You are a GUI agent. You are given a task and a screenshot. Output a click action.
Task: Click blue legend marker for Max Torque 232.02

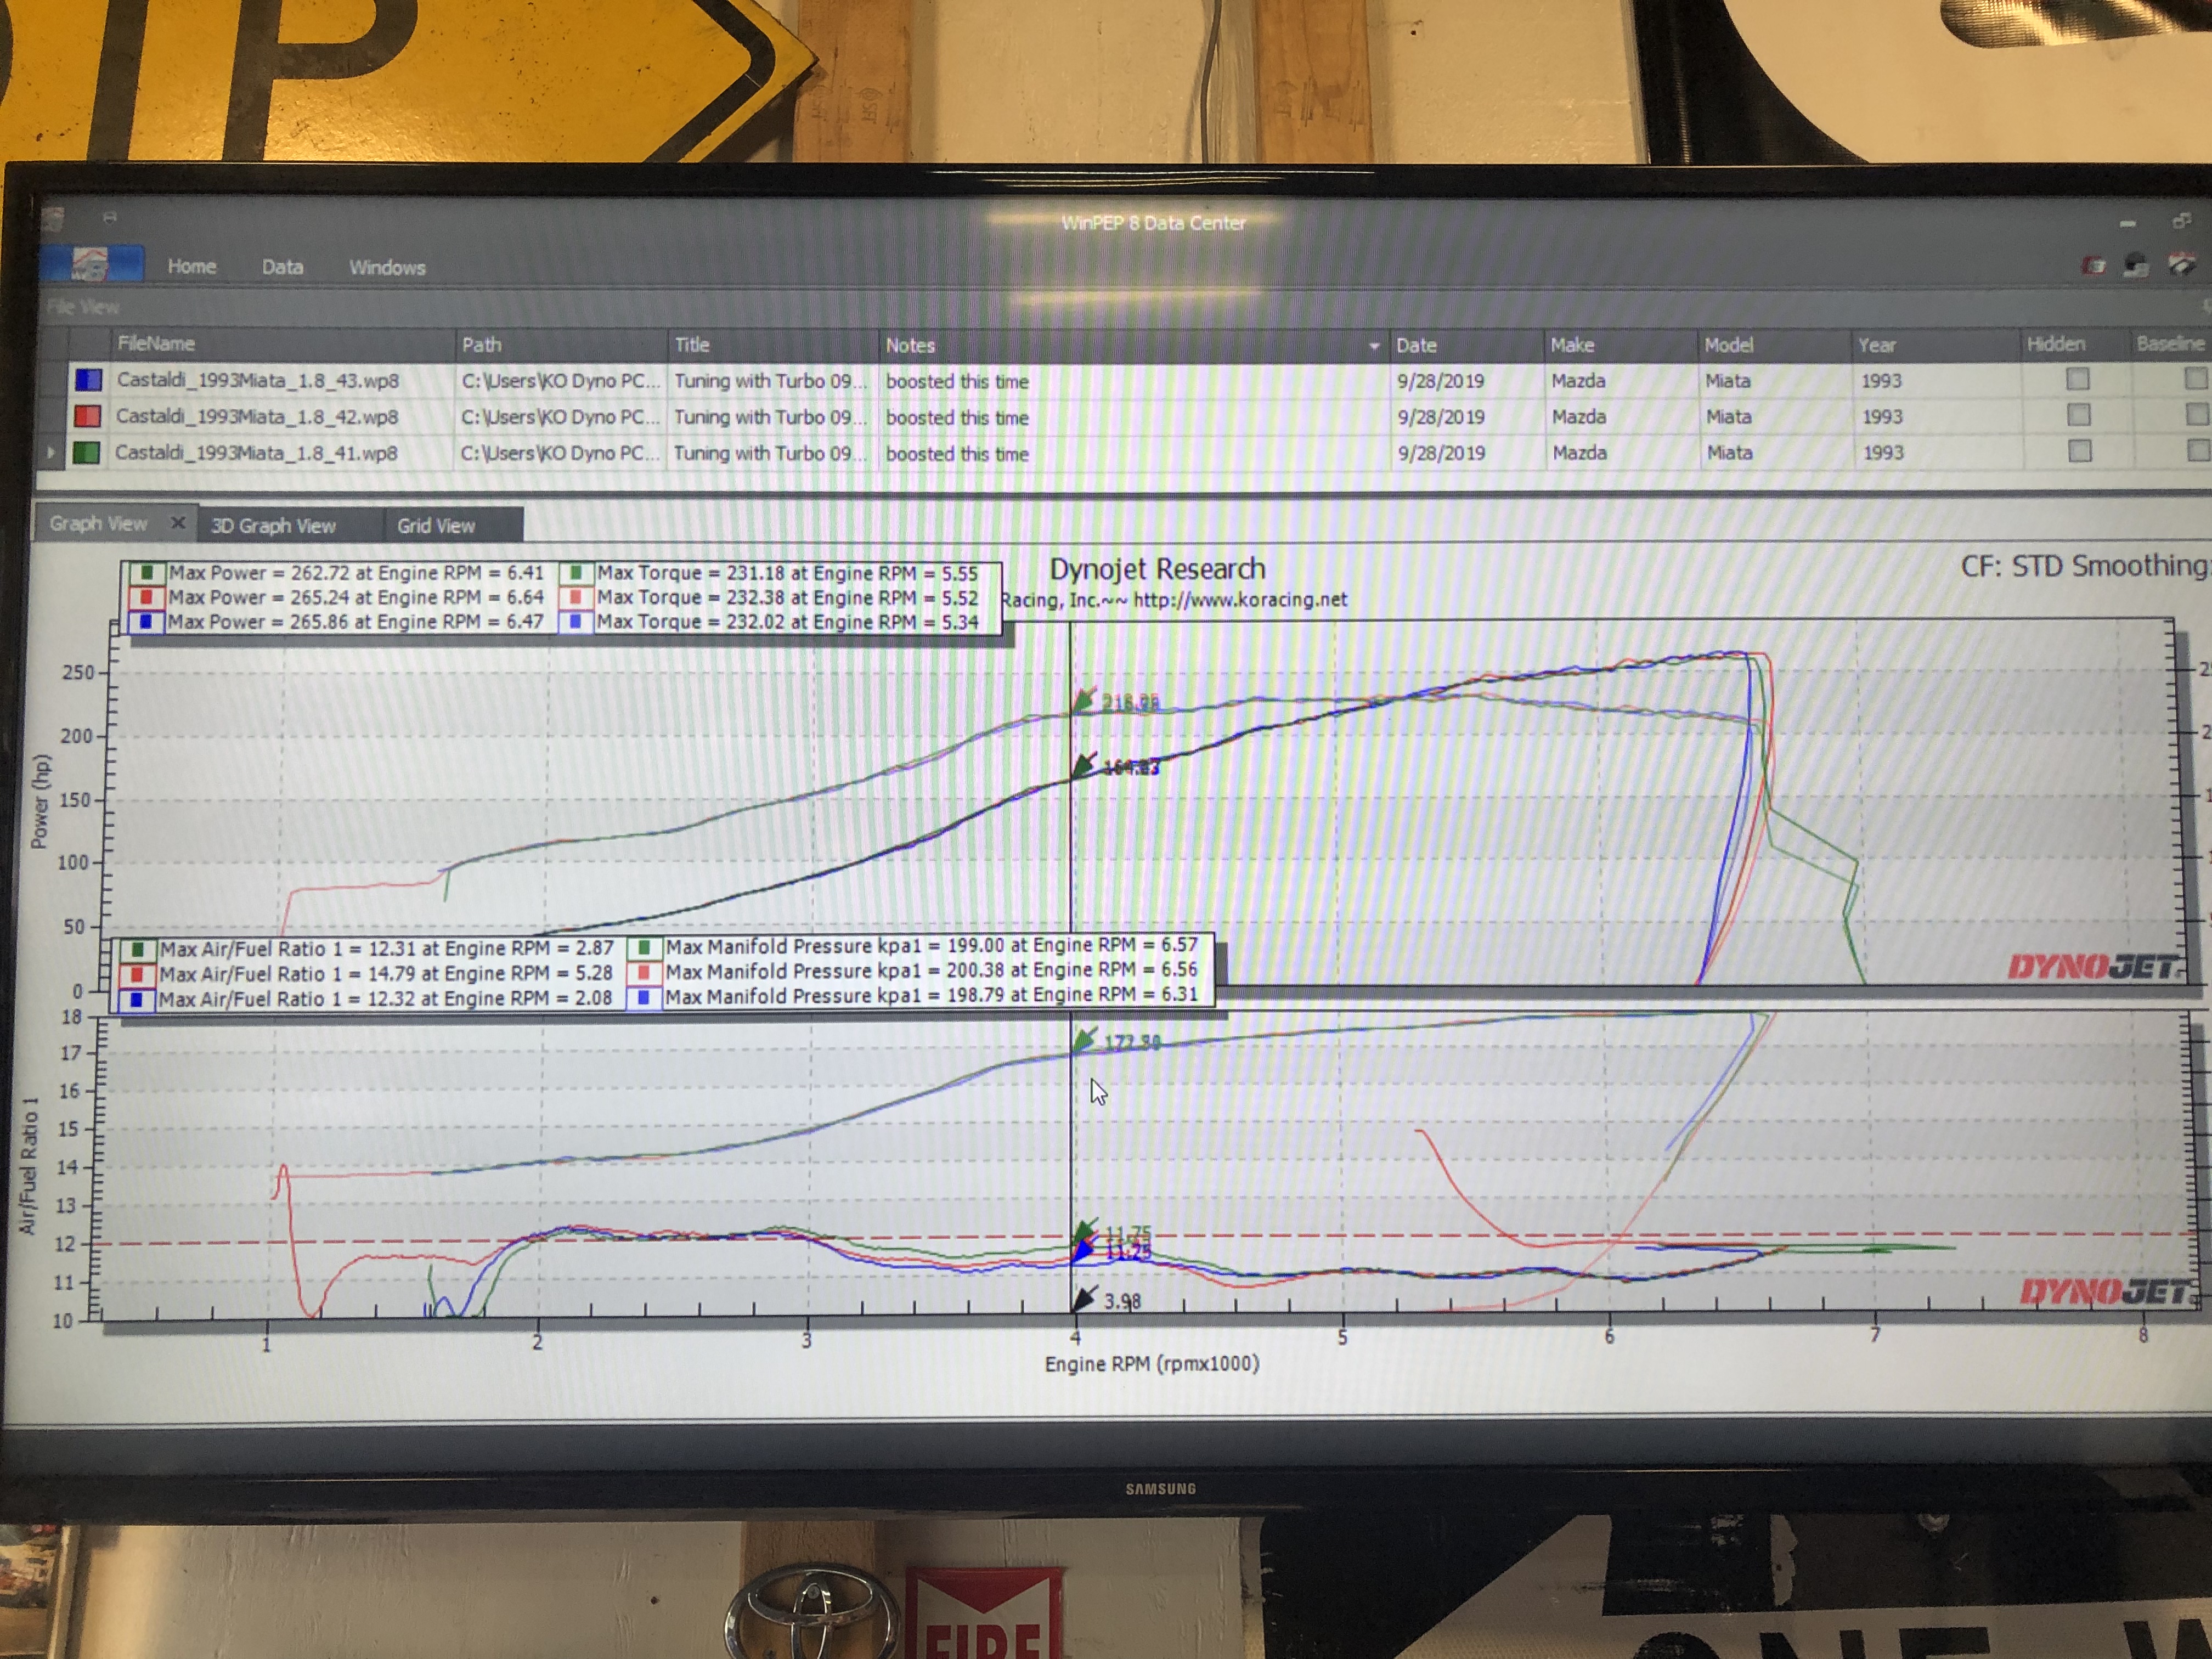[x=575, y=621]
